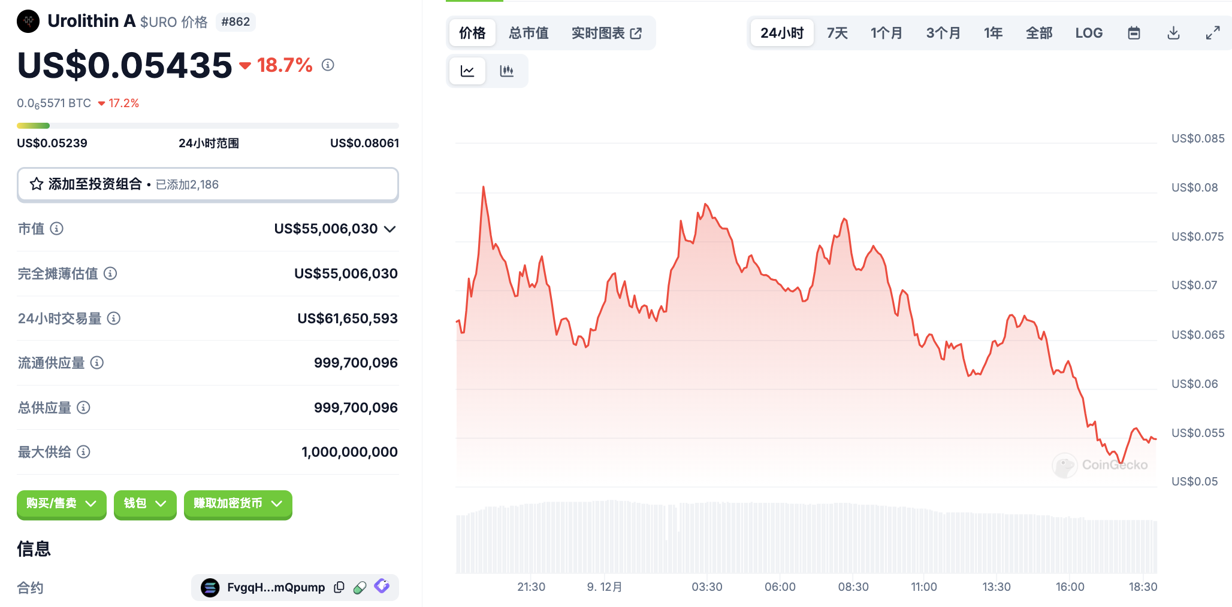Select the 价格 chart tab
This screenshot has height=607, width=1232.
(472, 33)
